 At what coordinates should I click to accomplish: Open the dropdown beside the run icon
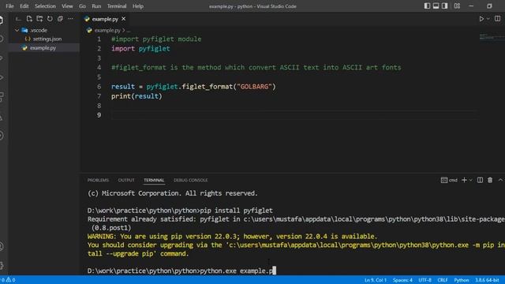[x=488, y=19]
